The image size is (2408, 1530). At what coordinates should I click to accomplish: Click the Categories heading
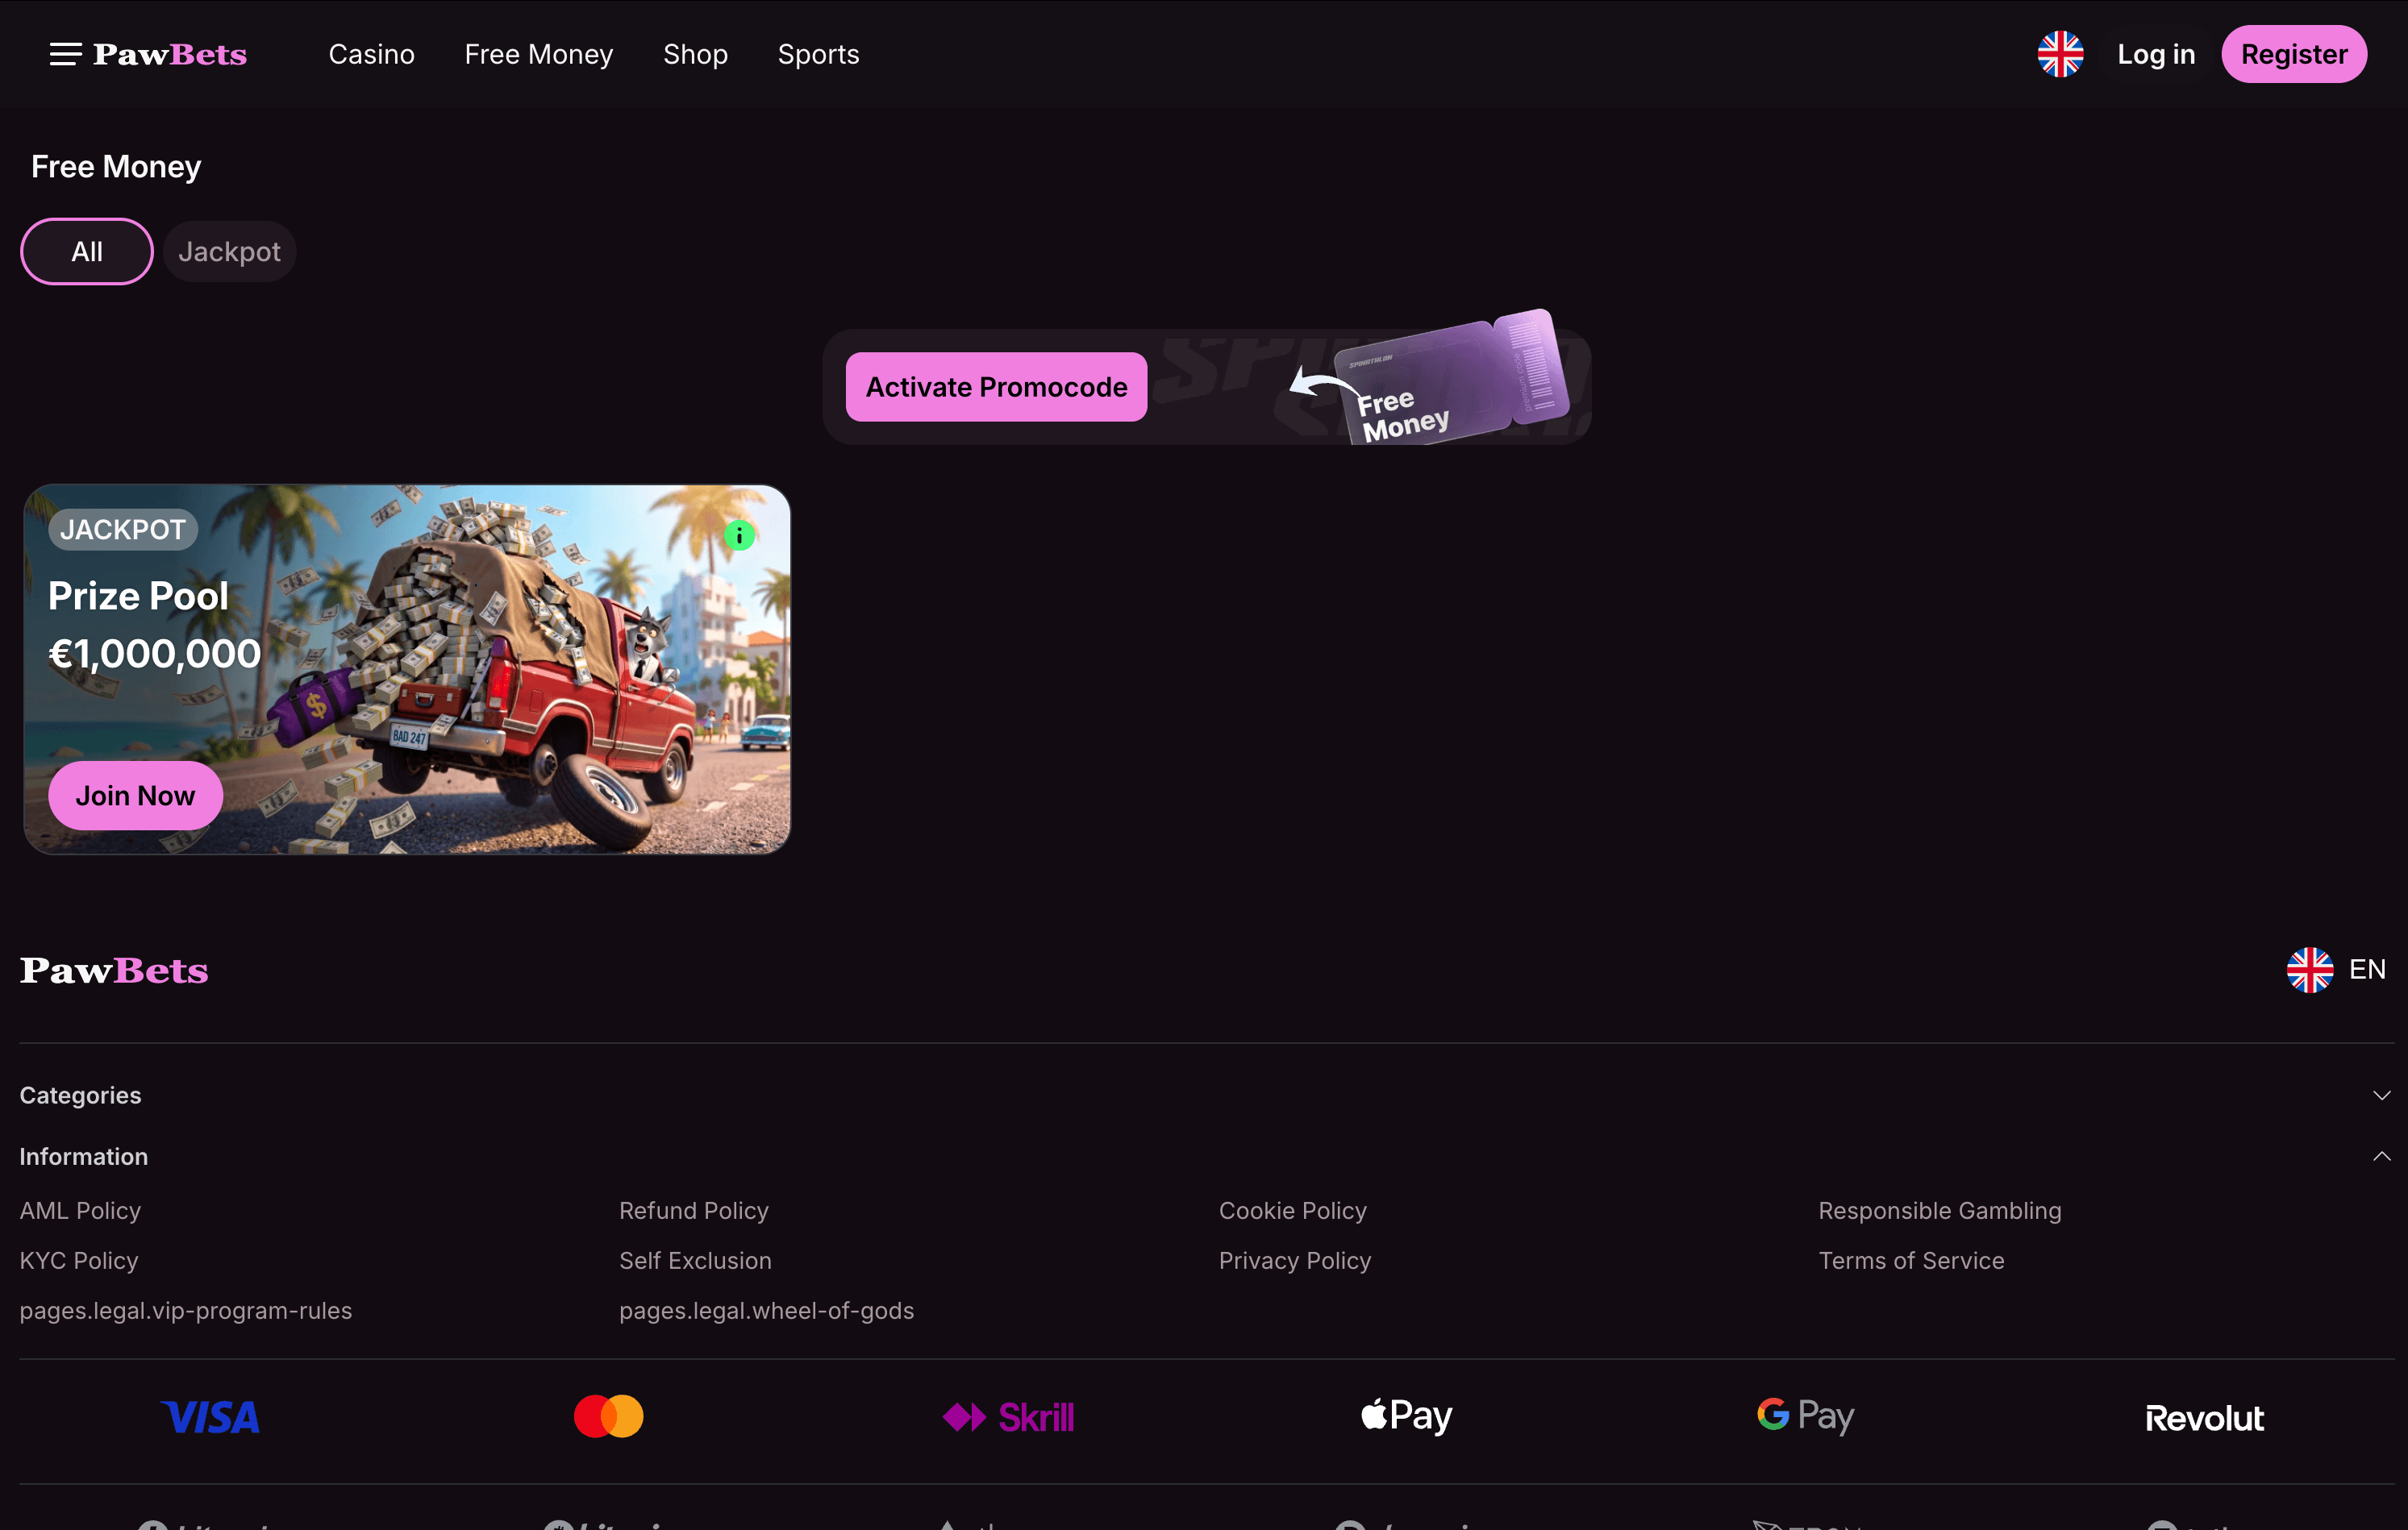point(80,1096)
